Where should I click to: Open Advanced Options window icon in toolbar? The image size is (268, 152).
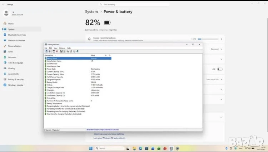tap(54, 51)
